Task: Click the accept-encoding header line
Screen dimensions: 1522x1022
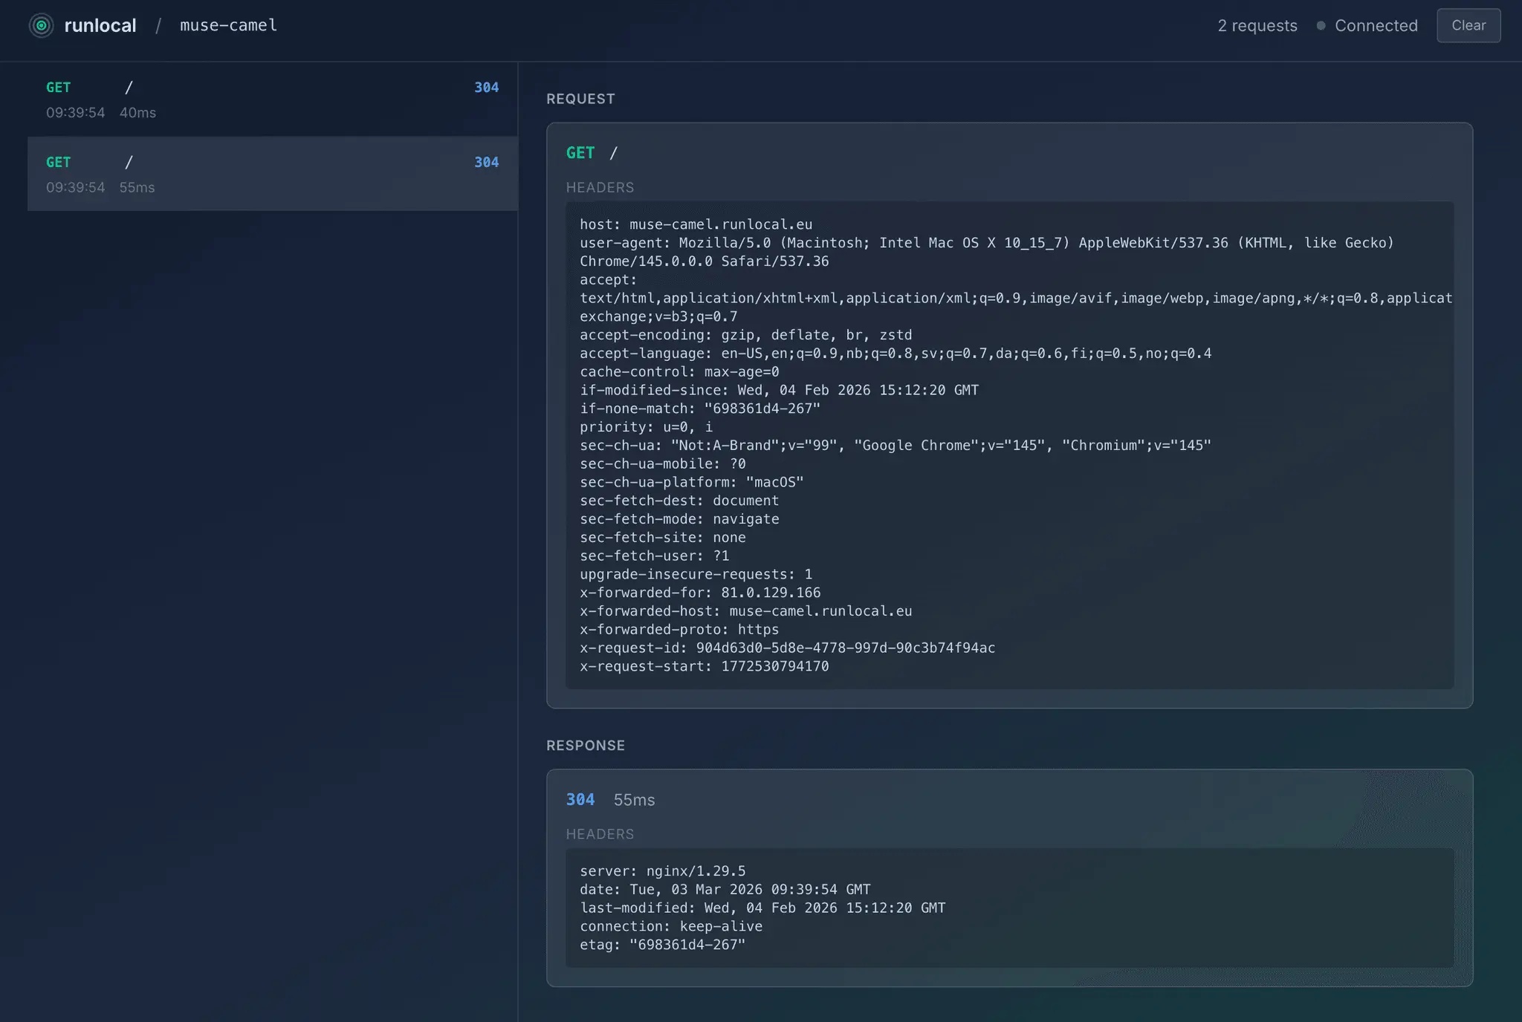Action: point(745,335)
